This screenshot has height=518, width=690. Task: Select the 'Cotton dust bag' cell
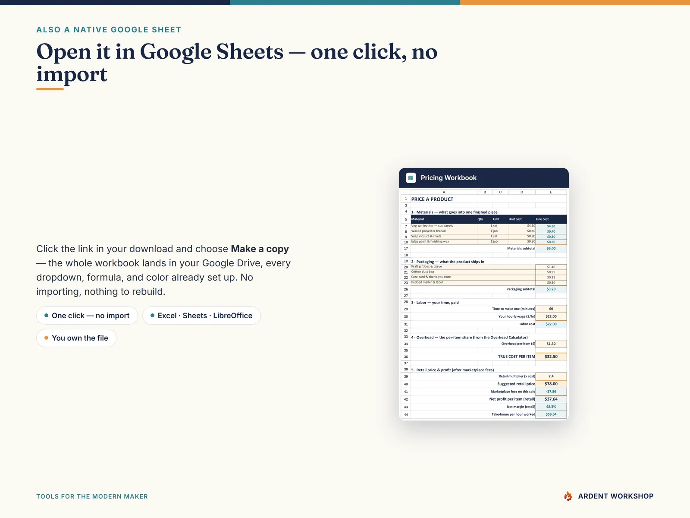coord(473,272)
